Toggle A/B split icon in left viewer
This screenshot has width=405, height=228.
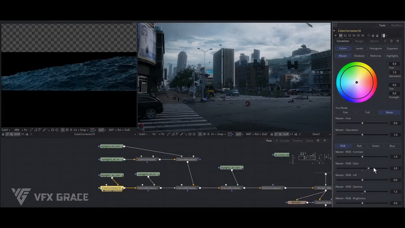(67, 130)
